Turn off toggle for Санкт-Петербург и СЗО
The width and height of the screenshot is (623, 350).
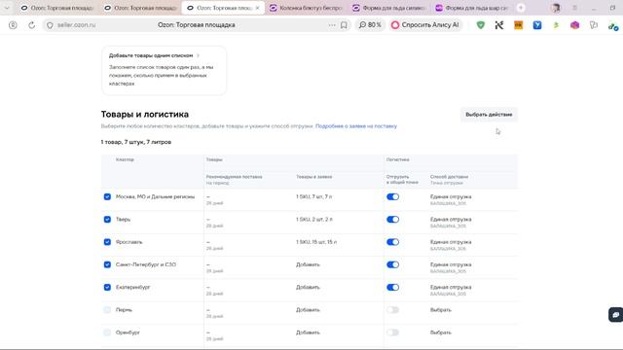click(x=393, y=264)
